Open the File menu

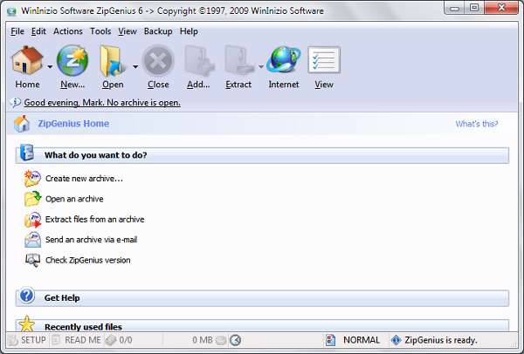(x=17, y=31)
